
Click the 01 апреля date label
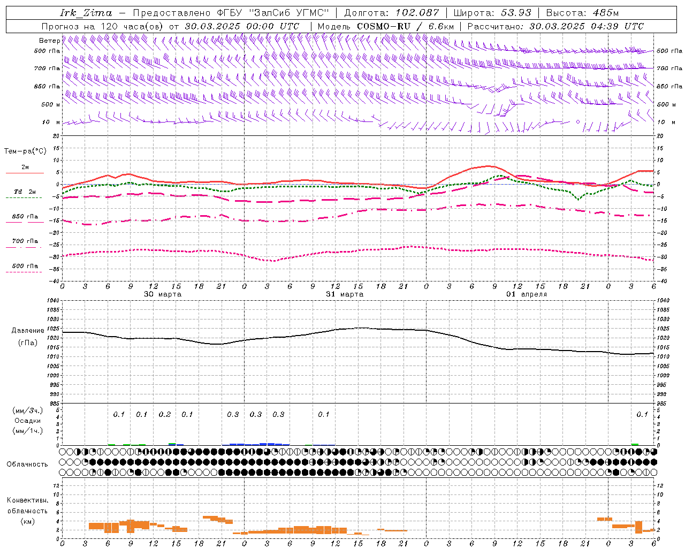pyautogui.click(x=527, y=294)
